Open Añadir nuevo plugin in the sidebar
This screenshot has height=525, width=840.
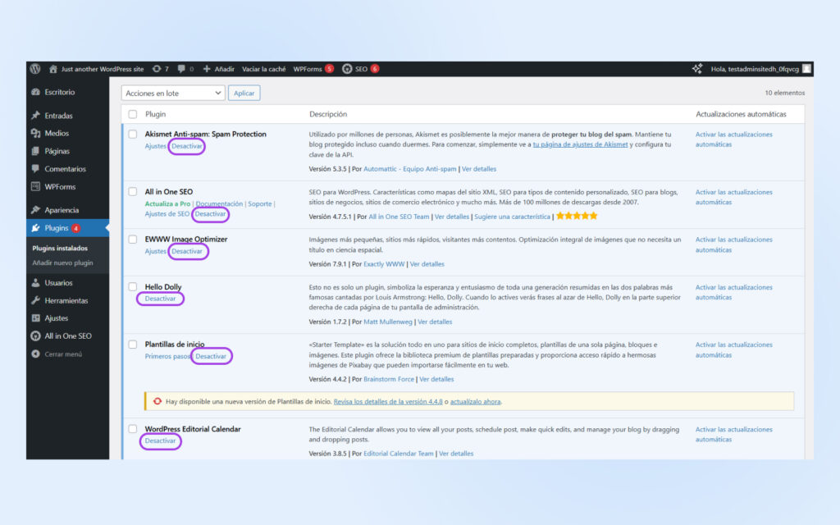(62, 262)
